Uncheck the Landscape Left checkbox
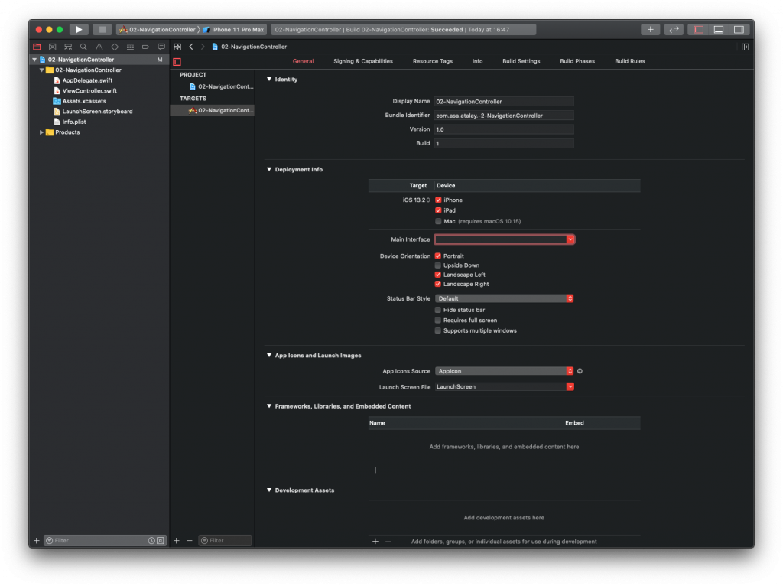 click(x=438, y=275)
